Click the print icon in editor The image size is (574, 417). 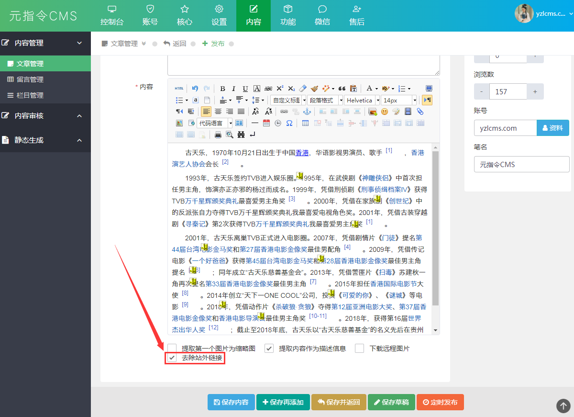tap(218, 135)
